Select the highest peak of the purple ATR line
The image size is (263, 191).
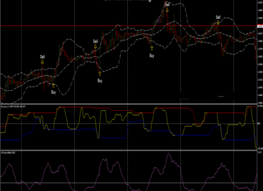coord(168,154)
